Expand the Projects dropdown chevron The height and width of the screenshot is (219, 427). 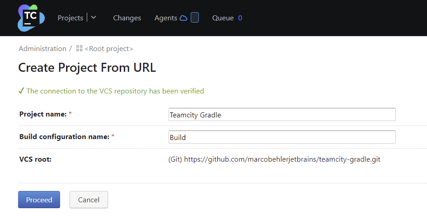[94, 18]
